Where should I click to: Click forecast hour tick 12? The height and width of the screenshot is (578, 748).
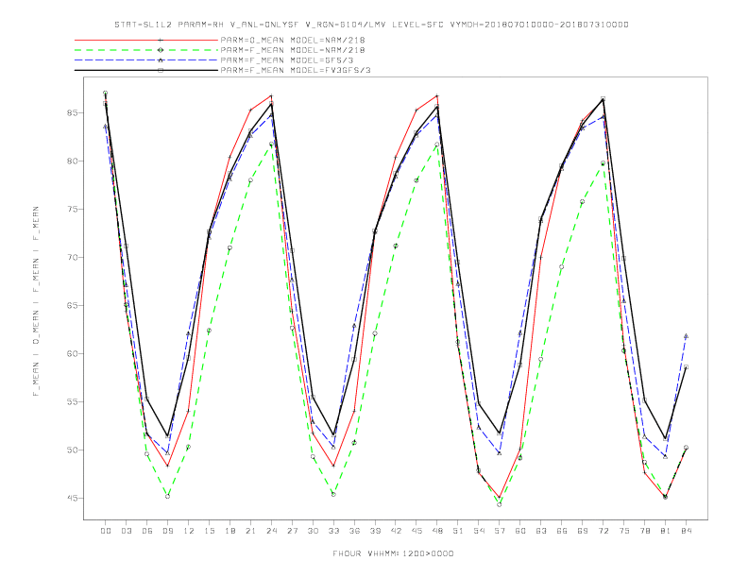[189, 531]
